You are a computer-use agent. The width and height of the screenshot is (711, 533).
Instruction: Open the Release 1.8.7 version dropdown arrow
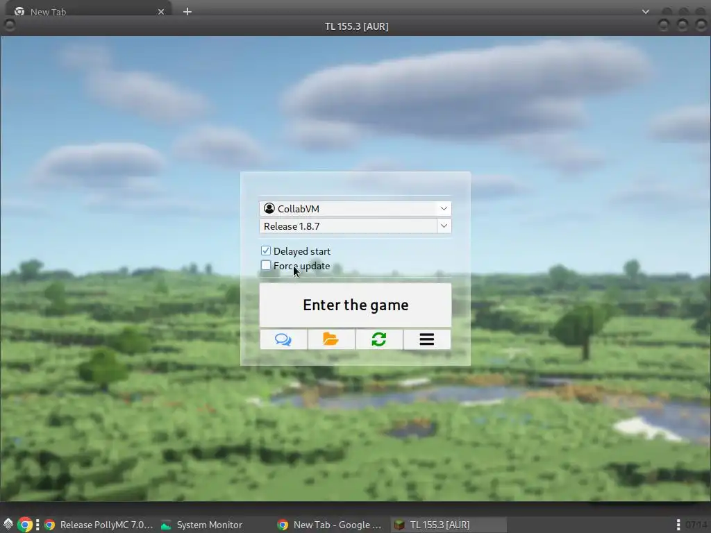point(444,226)
